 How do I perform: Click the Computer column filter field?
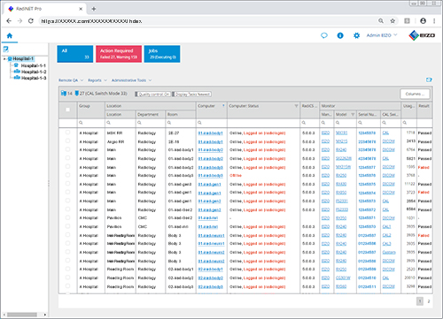212,123
